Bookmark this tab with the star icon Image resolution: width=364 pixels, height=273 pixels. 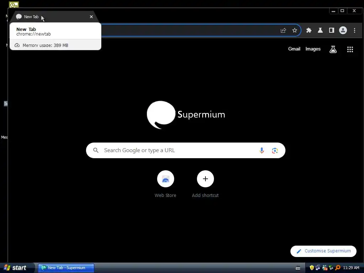(x=295, y=31)
